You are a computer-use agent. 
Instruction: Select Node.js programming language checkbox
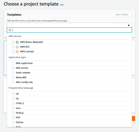(13, 113)
